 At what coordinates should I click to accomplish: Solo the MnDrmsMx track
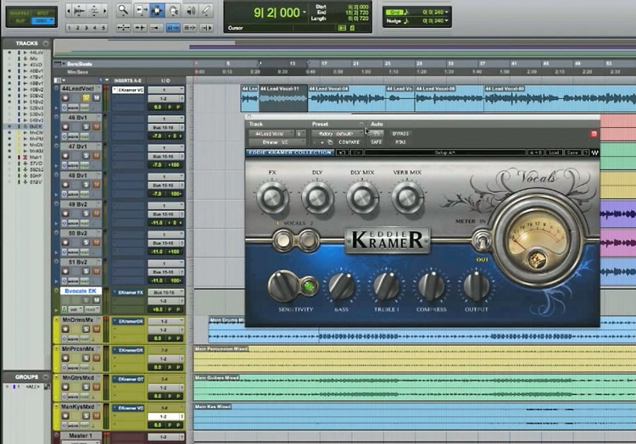pos(86,330)
